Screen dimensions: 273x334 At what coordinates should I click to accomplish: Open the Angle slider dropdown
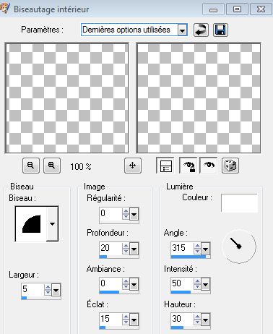coord(205,249)
